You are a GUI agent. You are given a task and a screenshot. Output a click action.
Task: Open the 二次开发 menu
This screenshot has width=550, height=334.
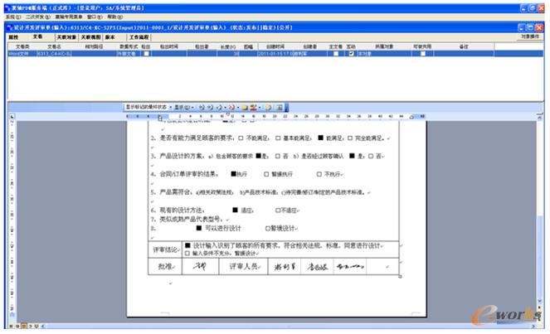[x=35, y=17]
